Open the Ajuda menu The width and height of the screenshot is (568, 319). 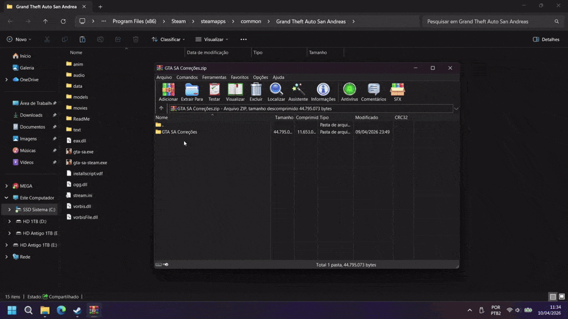[x=278, y=77]
